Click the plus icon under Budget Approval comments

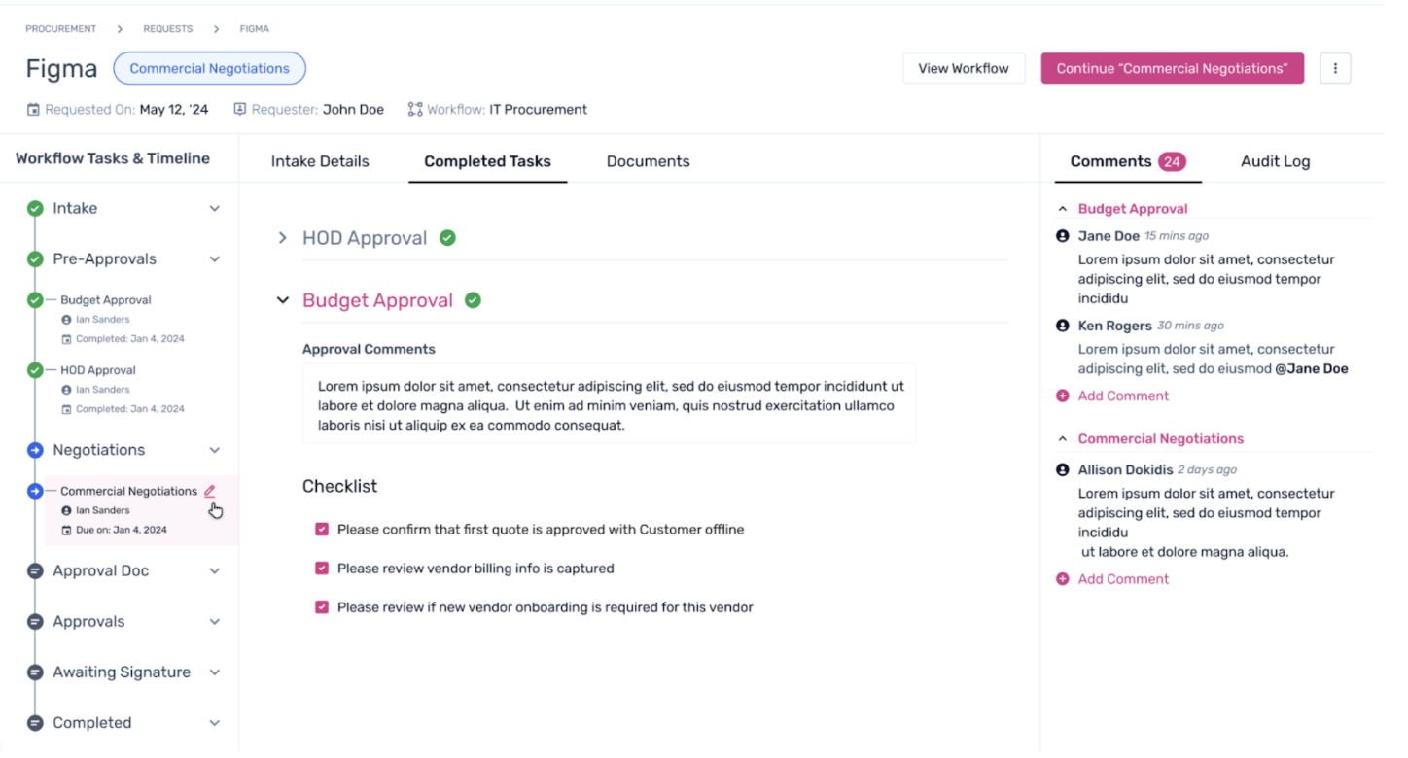(1063, 396)
